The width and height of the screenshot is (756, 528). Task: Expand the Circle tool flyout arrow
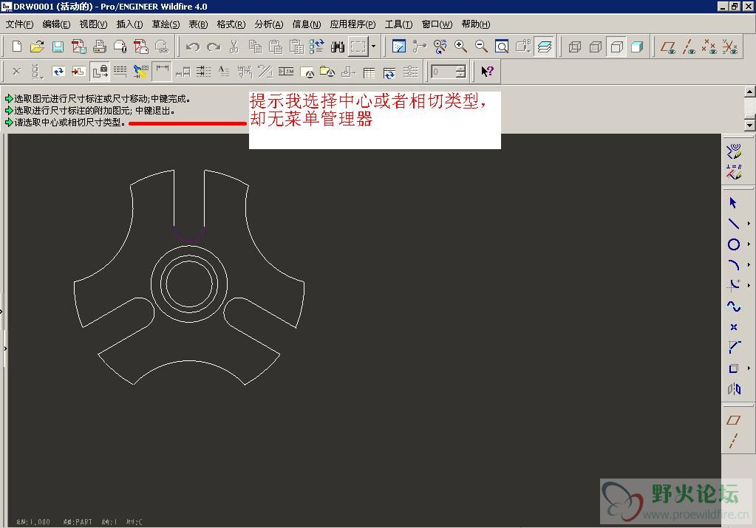click(x=749, y=244)
